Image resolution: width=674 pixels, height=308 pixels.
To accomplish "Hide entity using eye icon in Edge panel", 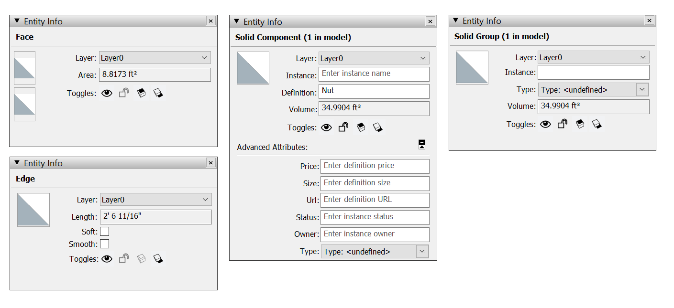I will click(107, 259).
